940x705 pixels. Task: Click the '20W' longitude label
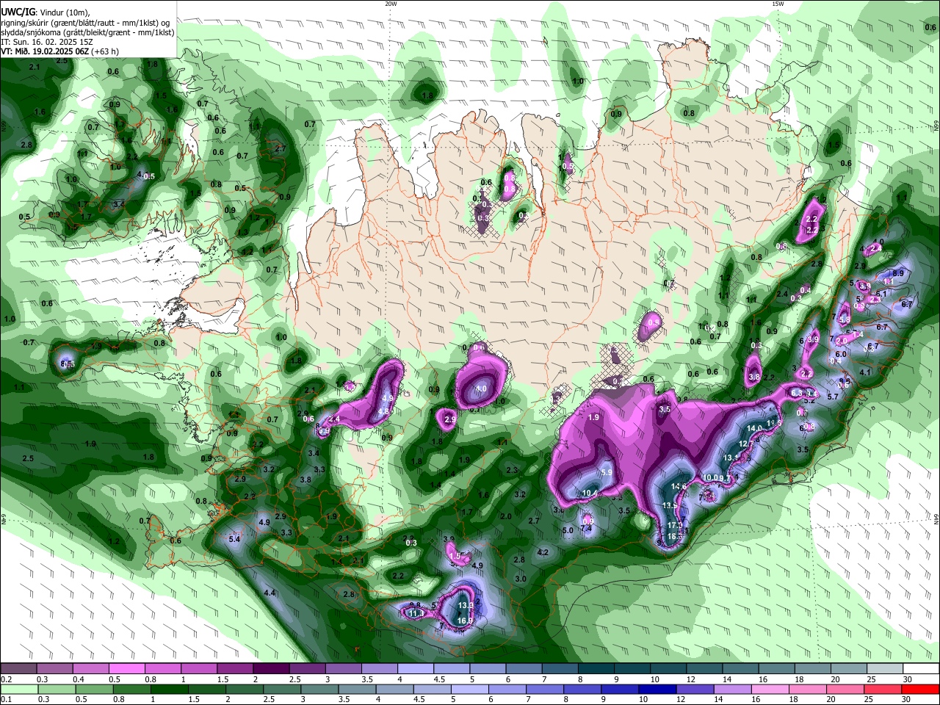tap(391, 4)
